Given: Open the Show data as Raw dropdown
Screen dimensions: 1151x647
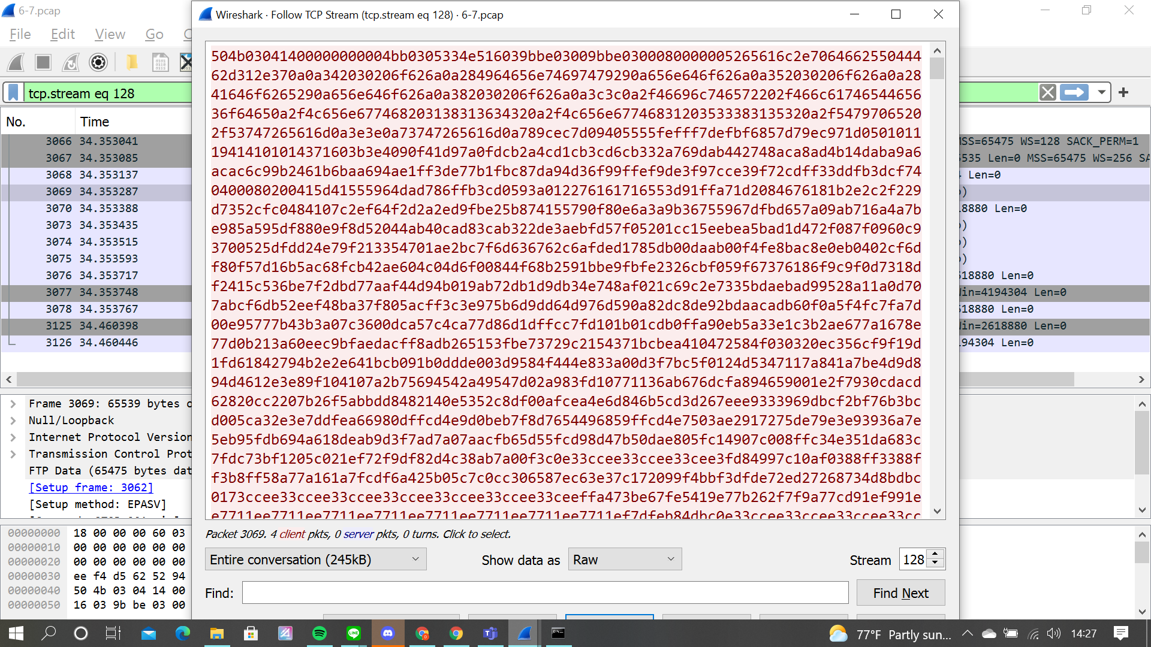Looking at the screenshot, I should [x=625, y=560].
